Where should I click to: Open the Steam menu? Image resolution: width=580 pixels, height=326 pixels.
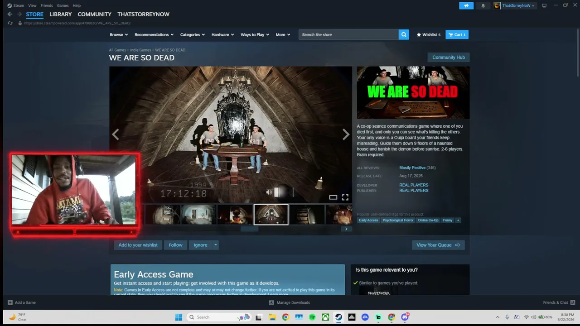[x=16, y=5]
